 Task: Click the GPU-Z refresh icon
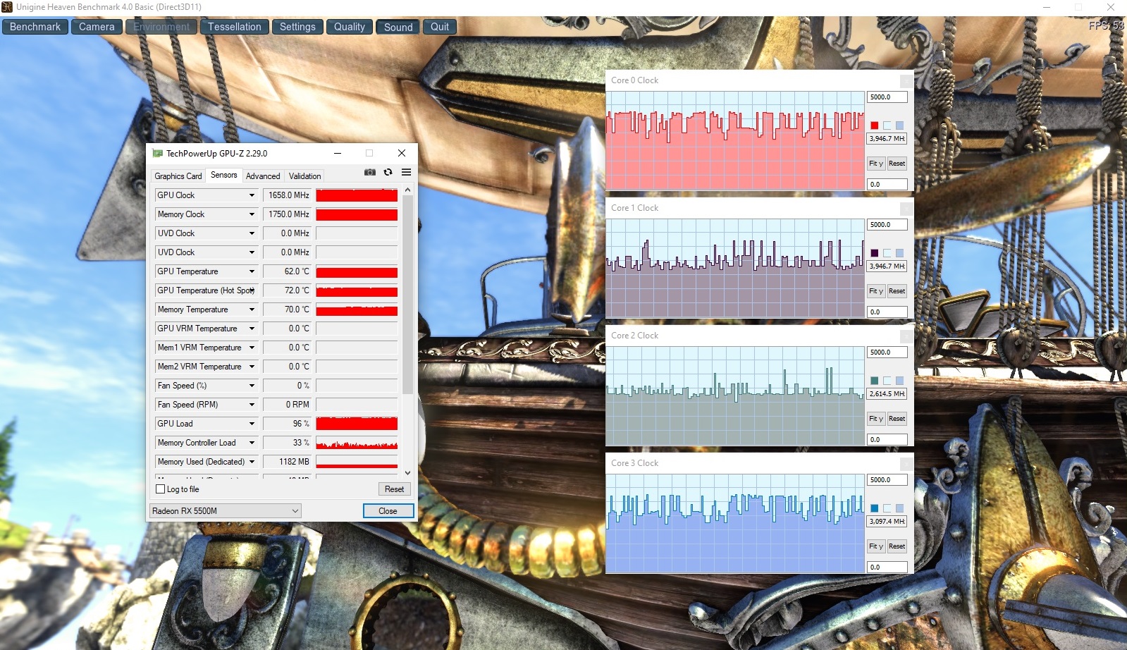pos(388,172)
